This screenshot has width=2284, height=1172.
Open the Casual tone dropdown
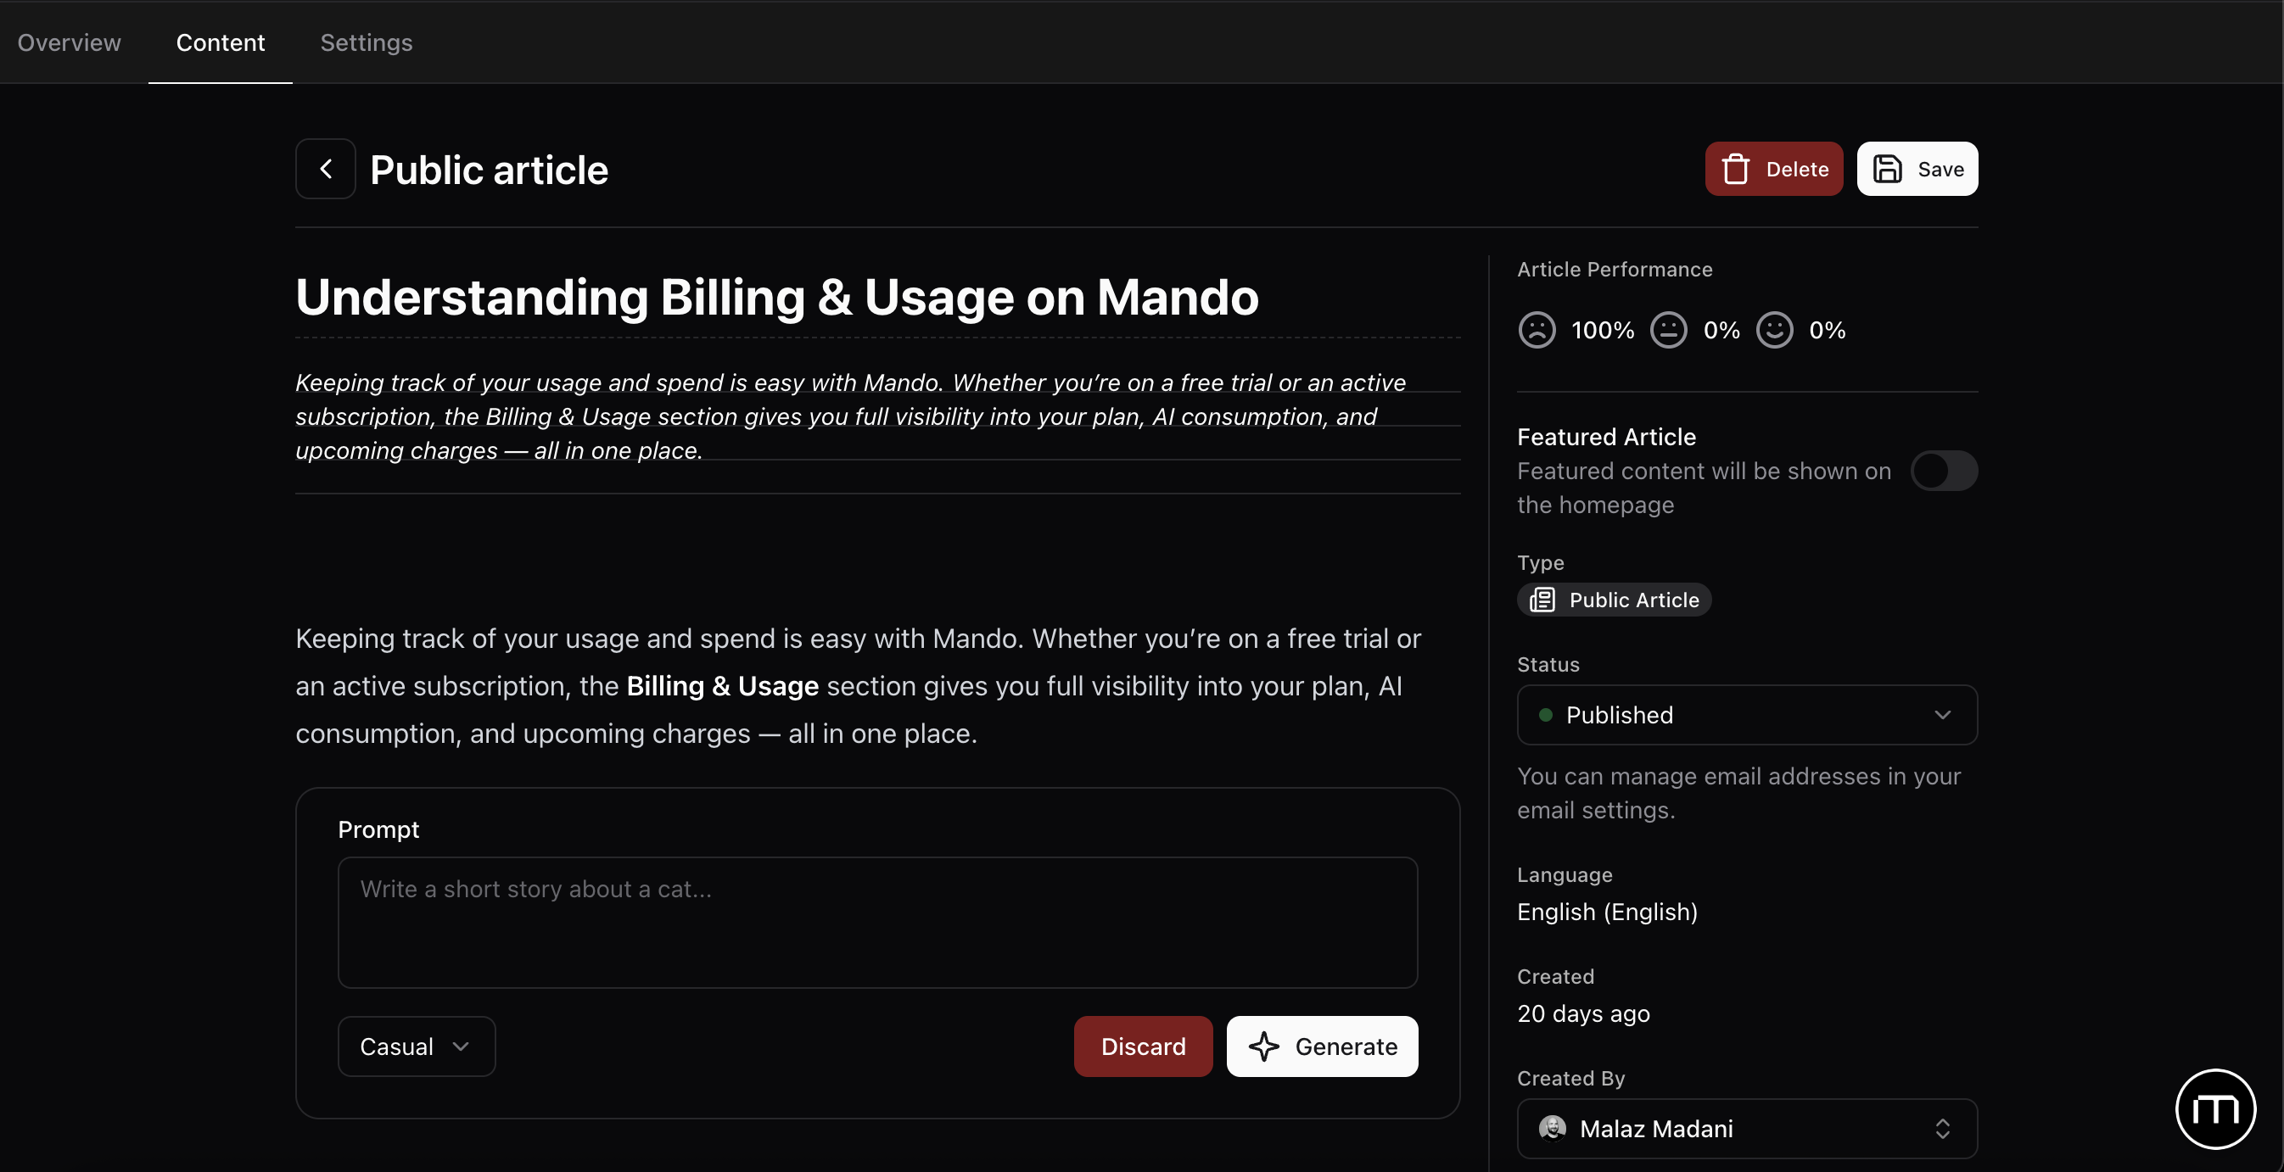[x=416, y=1046]
